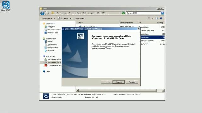
Task: Click Далее to continue installation
Action: (119, 82)
